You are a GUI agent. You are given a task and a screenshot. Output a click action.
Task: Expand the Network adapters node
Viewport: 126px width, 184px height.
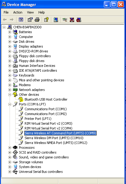coord(10,90)
